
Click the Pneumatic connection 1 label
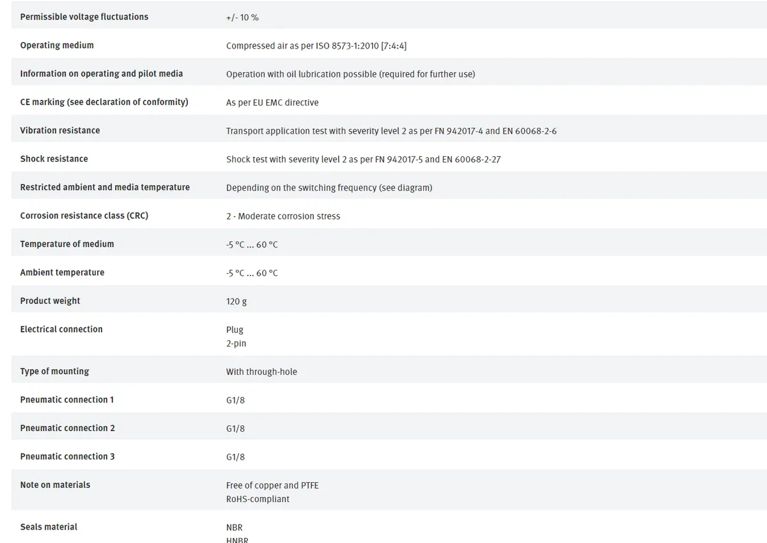pyautogui.click(x=67, y=400)
